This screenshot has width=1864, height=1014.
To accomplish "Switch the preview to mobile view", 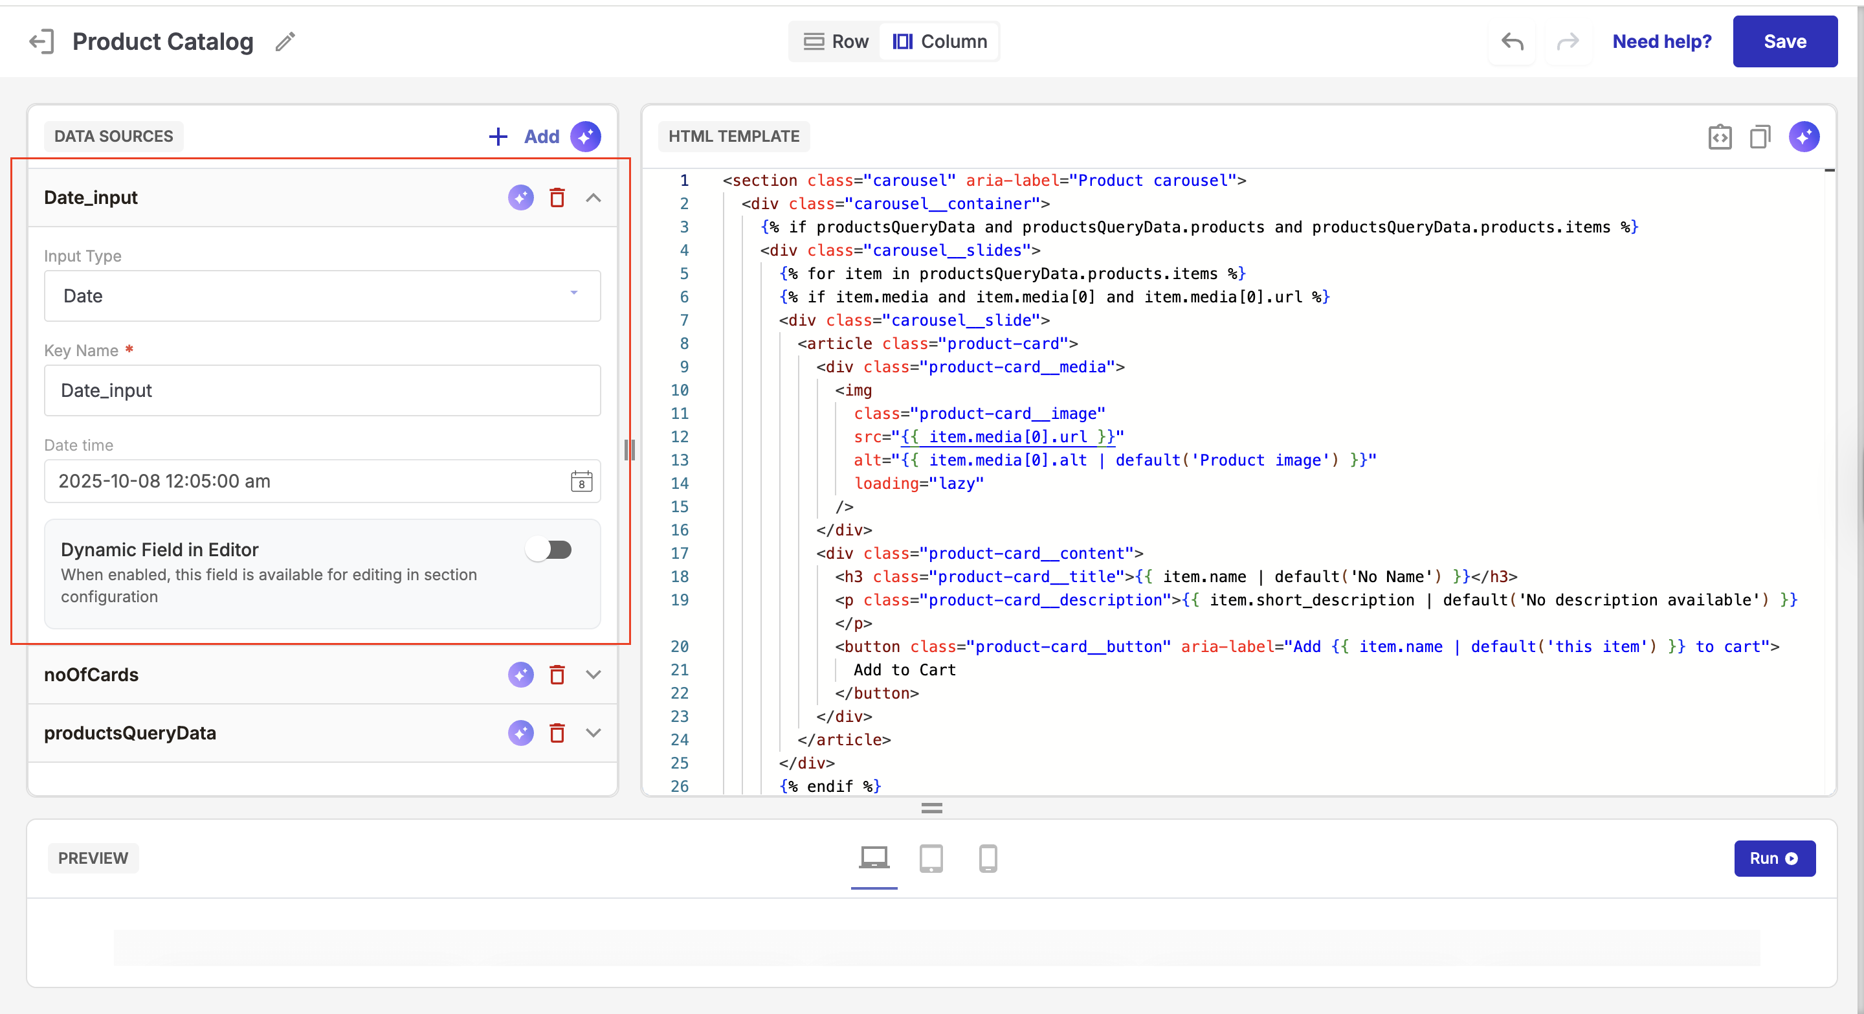I will pos(988,859).
